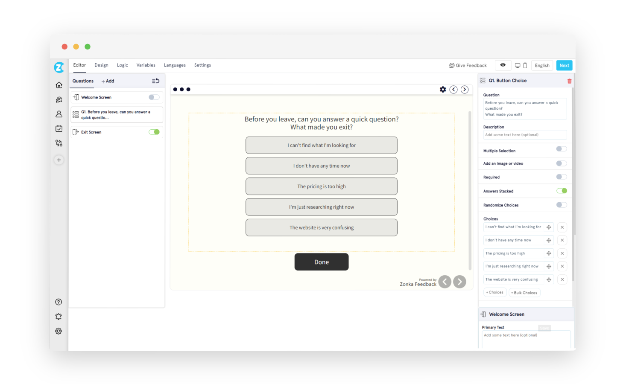Open the help question-mark icon

pos(59,302)
